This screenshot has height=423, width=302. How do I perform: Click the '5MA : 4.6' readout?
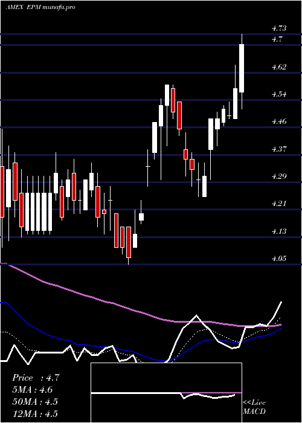(33, 390)
